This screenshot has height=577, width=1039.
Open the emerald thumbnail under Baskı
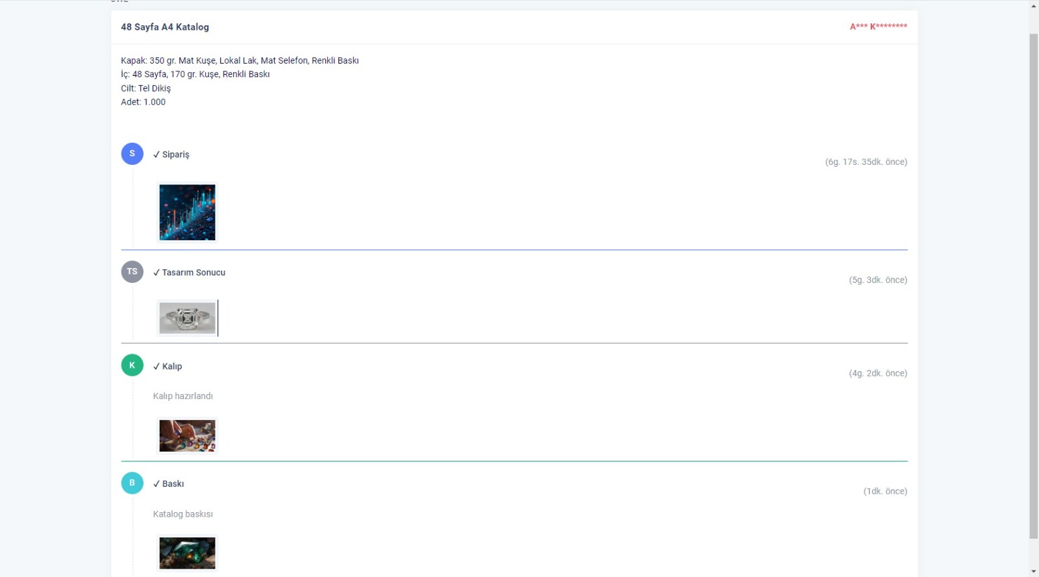pos(187,553)
